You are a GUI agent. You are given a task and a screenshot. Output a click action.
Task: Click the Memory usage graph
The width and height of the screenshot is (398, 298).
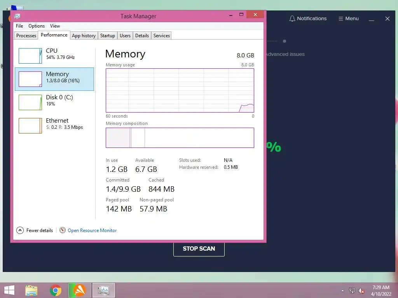point(180,90)
